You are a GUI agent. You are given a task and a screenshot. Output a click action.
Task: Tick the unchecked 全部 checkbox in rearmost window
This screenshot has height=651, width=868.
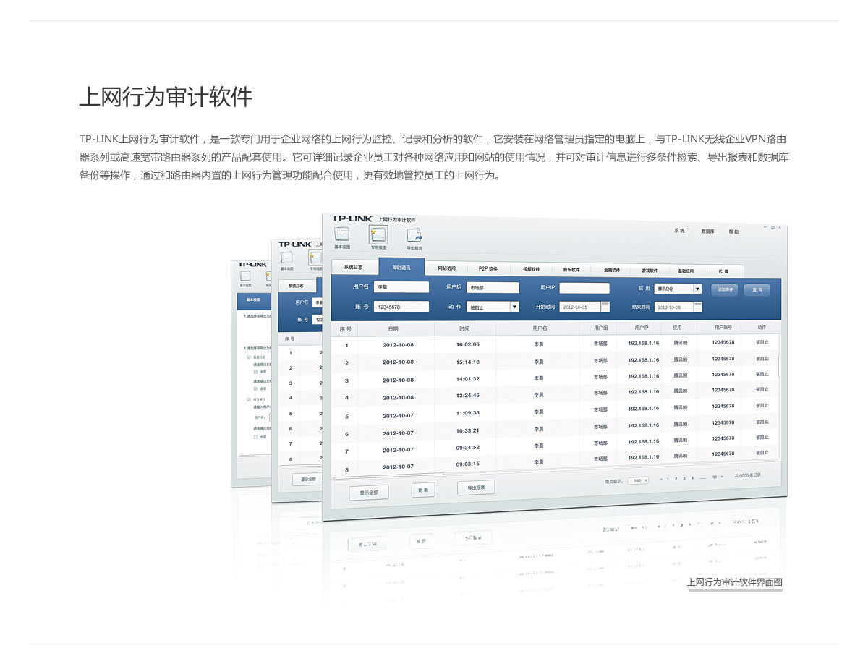[255, 437]
